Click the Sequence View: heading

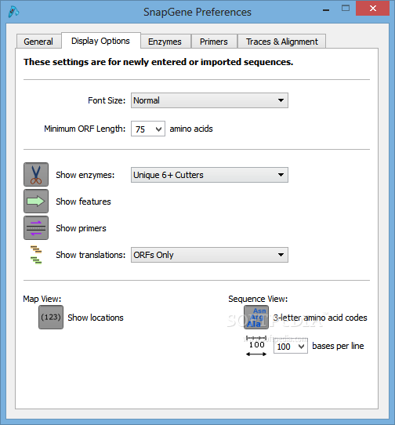258,299
